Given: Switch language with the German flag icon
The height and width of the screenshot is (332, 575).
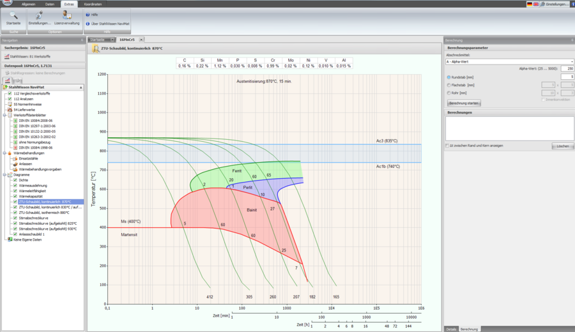Looking at the screenshot, I should tap(530, 4).
